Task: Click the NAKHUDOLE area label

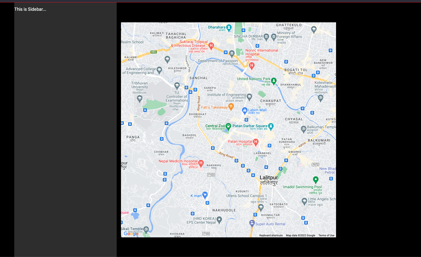Action: [x=224, y=210]
